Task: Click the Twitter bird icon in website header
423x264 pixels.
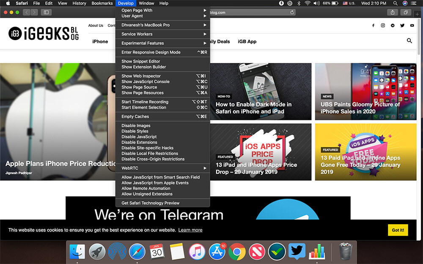Action: 402,25
